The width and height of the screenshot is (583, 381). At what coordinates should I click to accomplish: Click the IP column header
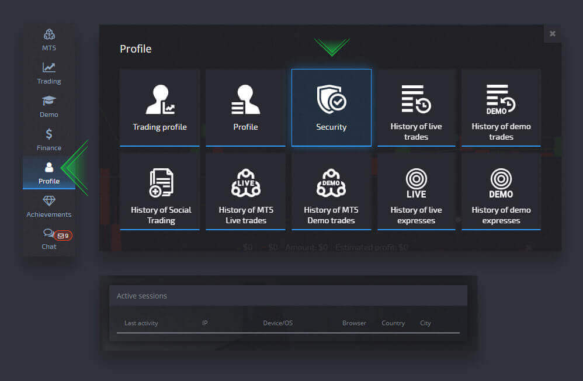[205, 323]
